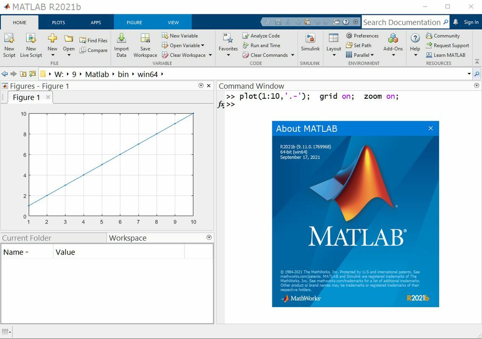Switch to the APPS tab

coord(96,22)
